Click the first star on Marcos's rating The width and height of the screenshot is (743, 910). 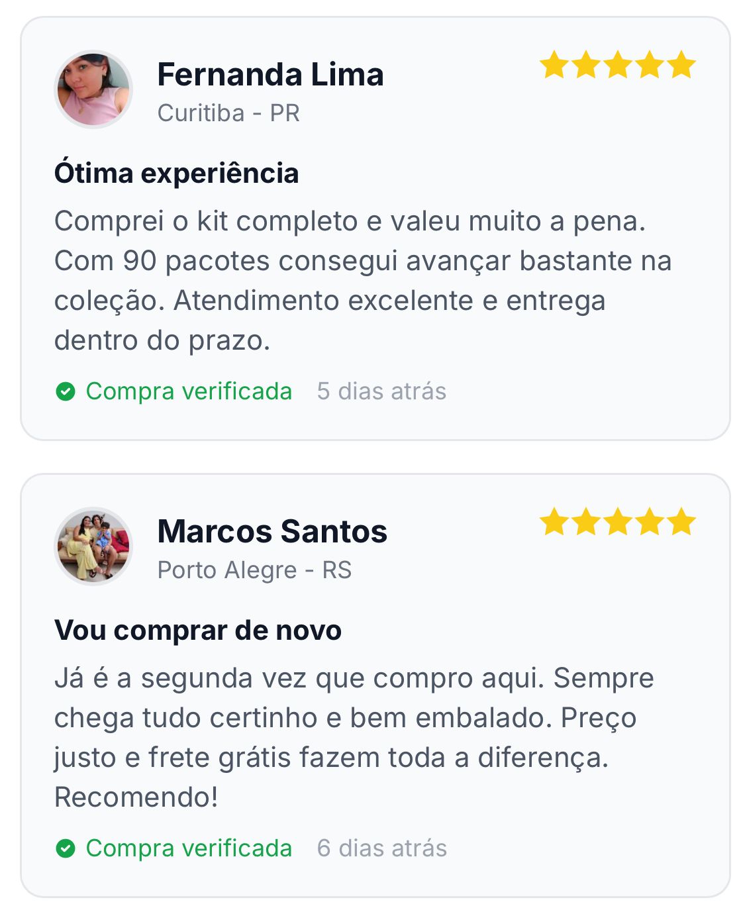[x=554, y=523]
